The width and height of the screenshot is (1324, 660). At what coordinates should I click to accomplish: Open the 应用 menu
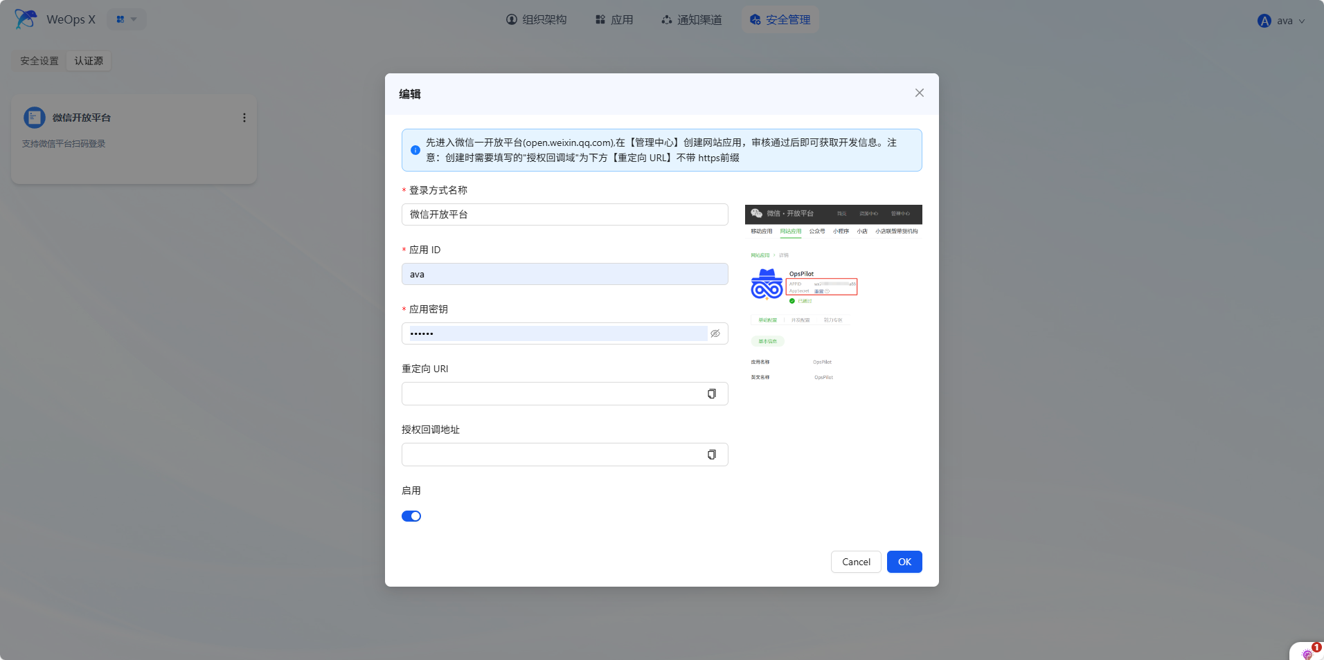pos(614,19)
